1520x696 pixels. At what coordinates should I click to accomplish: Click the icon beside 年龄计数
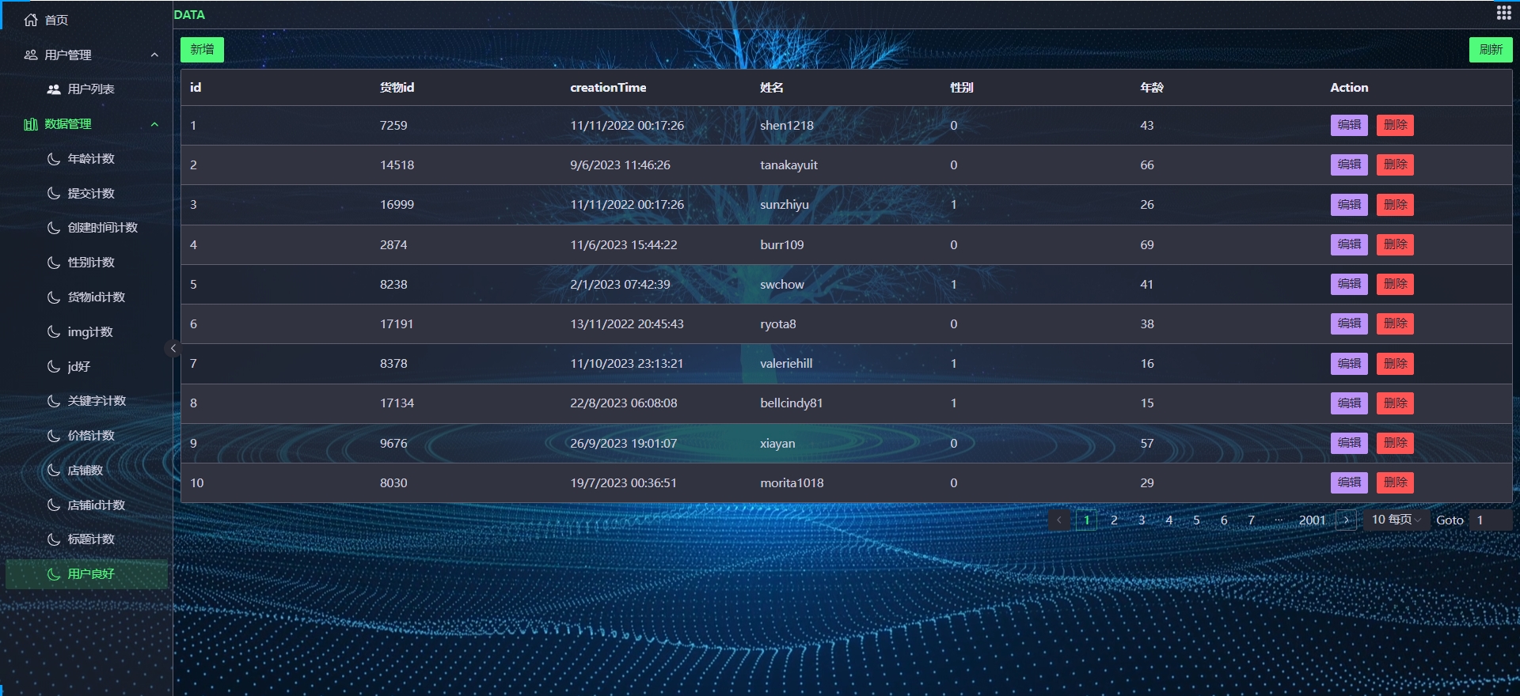click(x=54, y=159)
